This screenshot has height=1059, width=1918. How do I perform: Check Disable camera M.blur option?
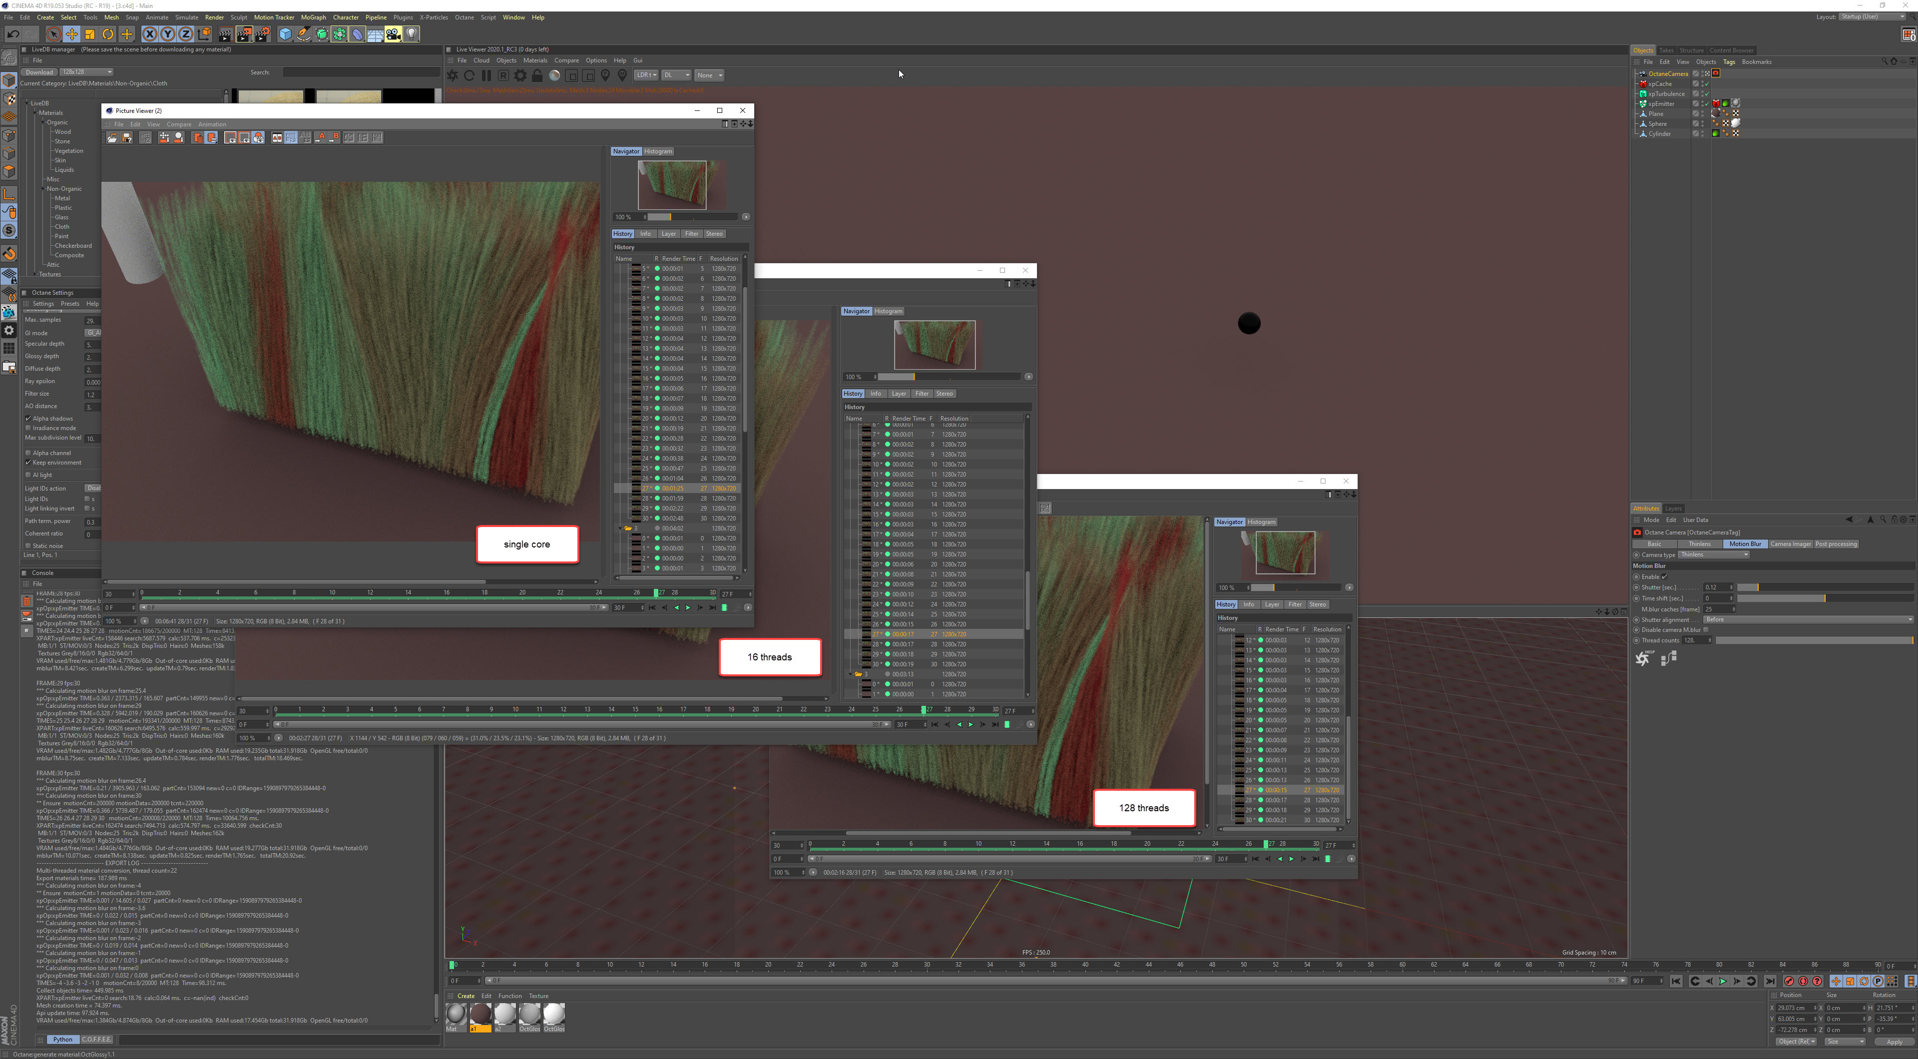(x=1706, y=630)
